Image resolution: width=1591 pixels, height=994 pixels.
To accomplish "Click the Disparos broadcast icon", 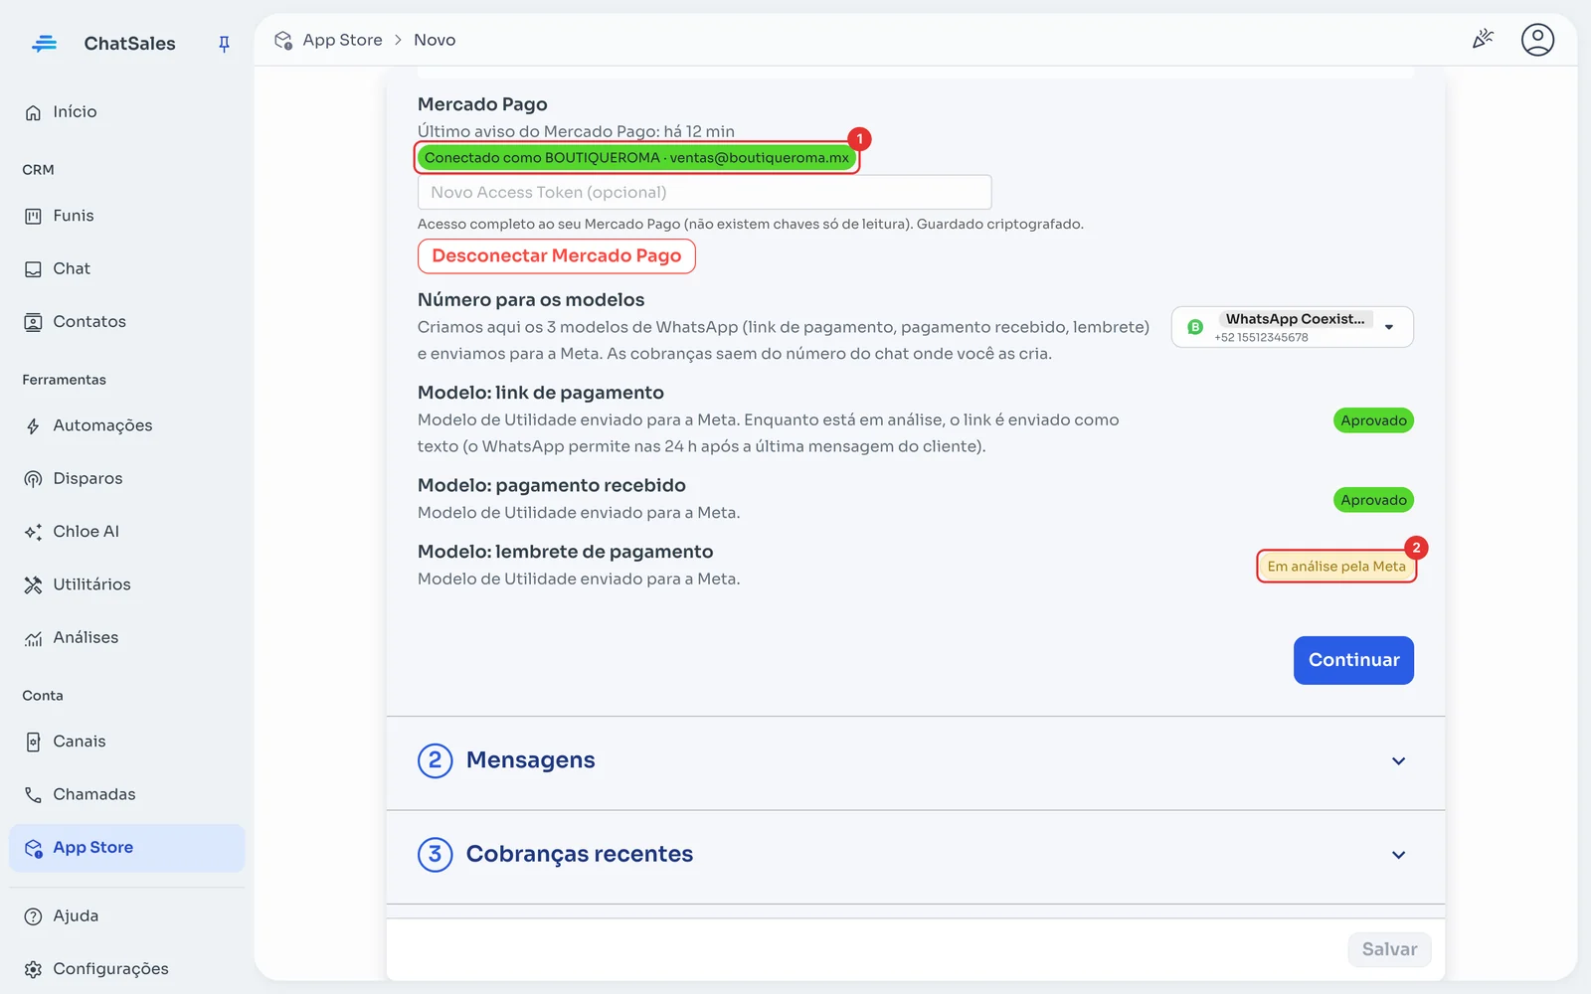I will pyautogui.click(x=33, y=479).
